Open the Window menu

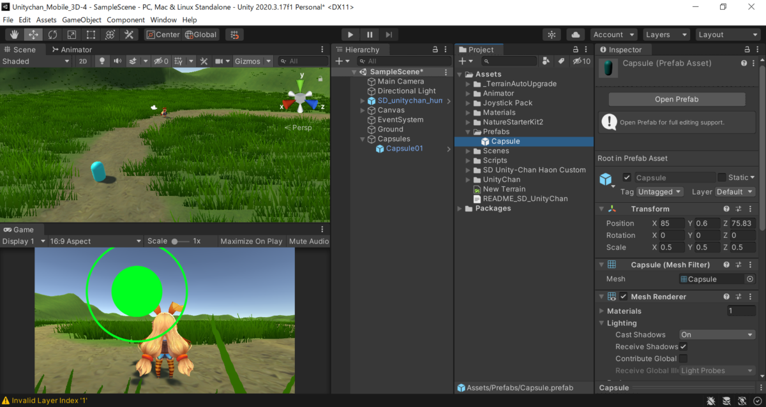tap(163, 20)
